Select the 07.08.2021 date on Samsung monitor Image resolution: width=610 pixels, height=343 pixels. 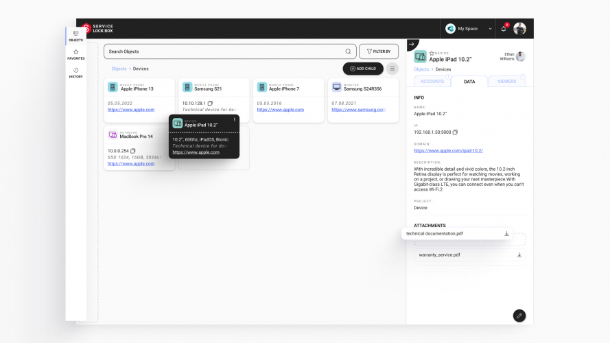344,104
